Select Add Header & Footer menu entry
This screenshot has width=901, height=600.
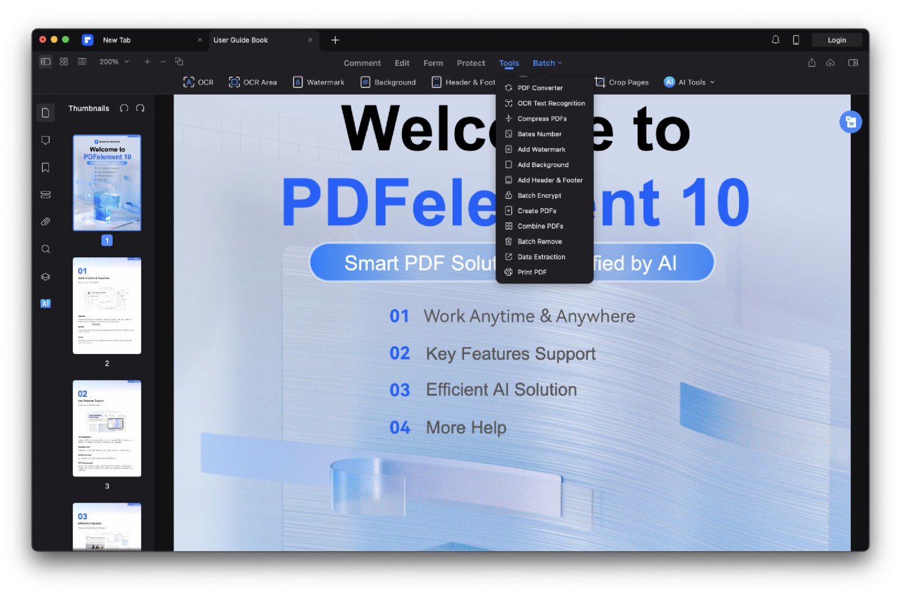545,180
